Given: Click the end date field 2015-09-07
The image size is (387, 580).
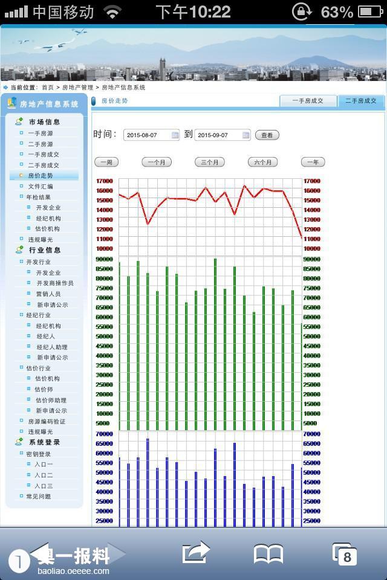Looking at the screenshot, I should click(x=222, y=135).
